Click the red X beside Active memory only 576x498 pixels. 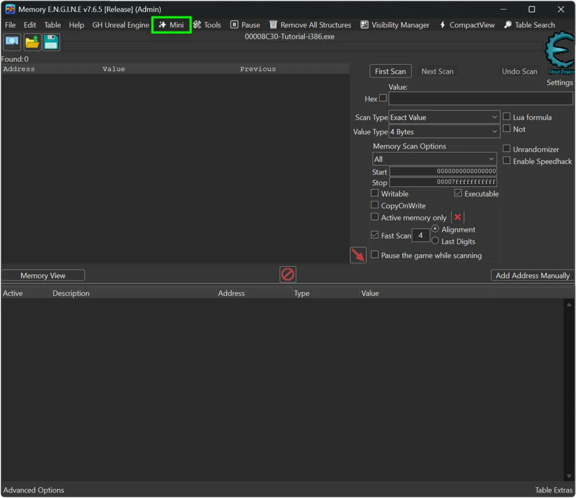[457, 217]
